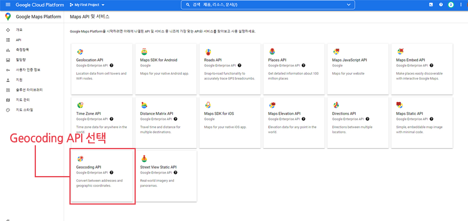Image resolution: width=468 pixels, height=221 pixels.
Task: Click the Maps Embed API card icon
Action: point(400,52)
